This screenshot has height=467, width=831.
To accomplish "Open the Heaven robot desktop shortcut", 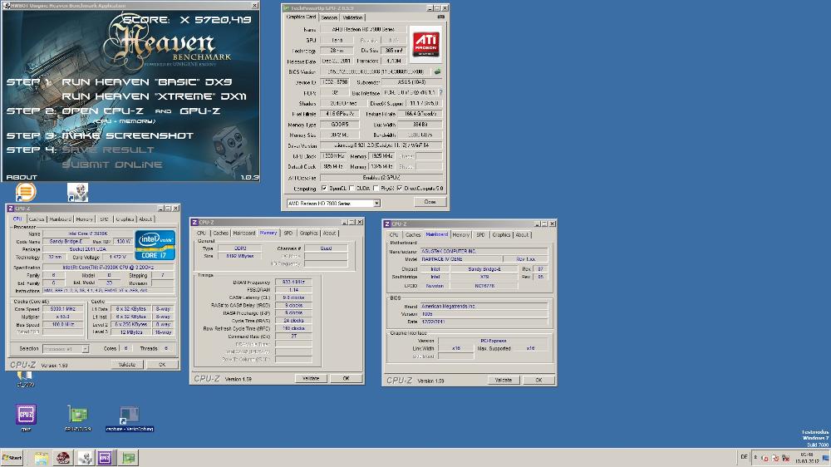I will (78, 193).
